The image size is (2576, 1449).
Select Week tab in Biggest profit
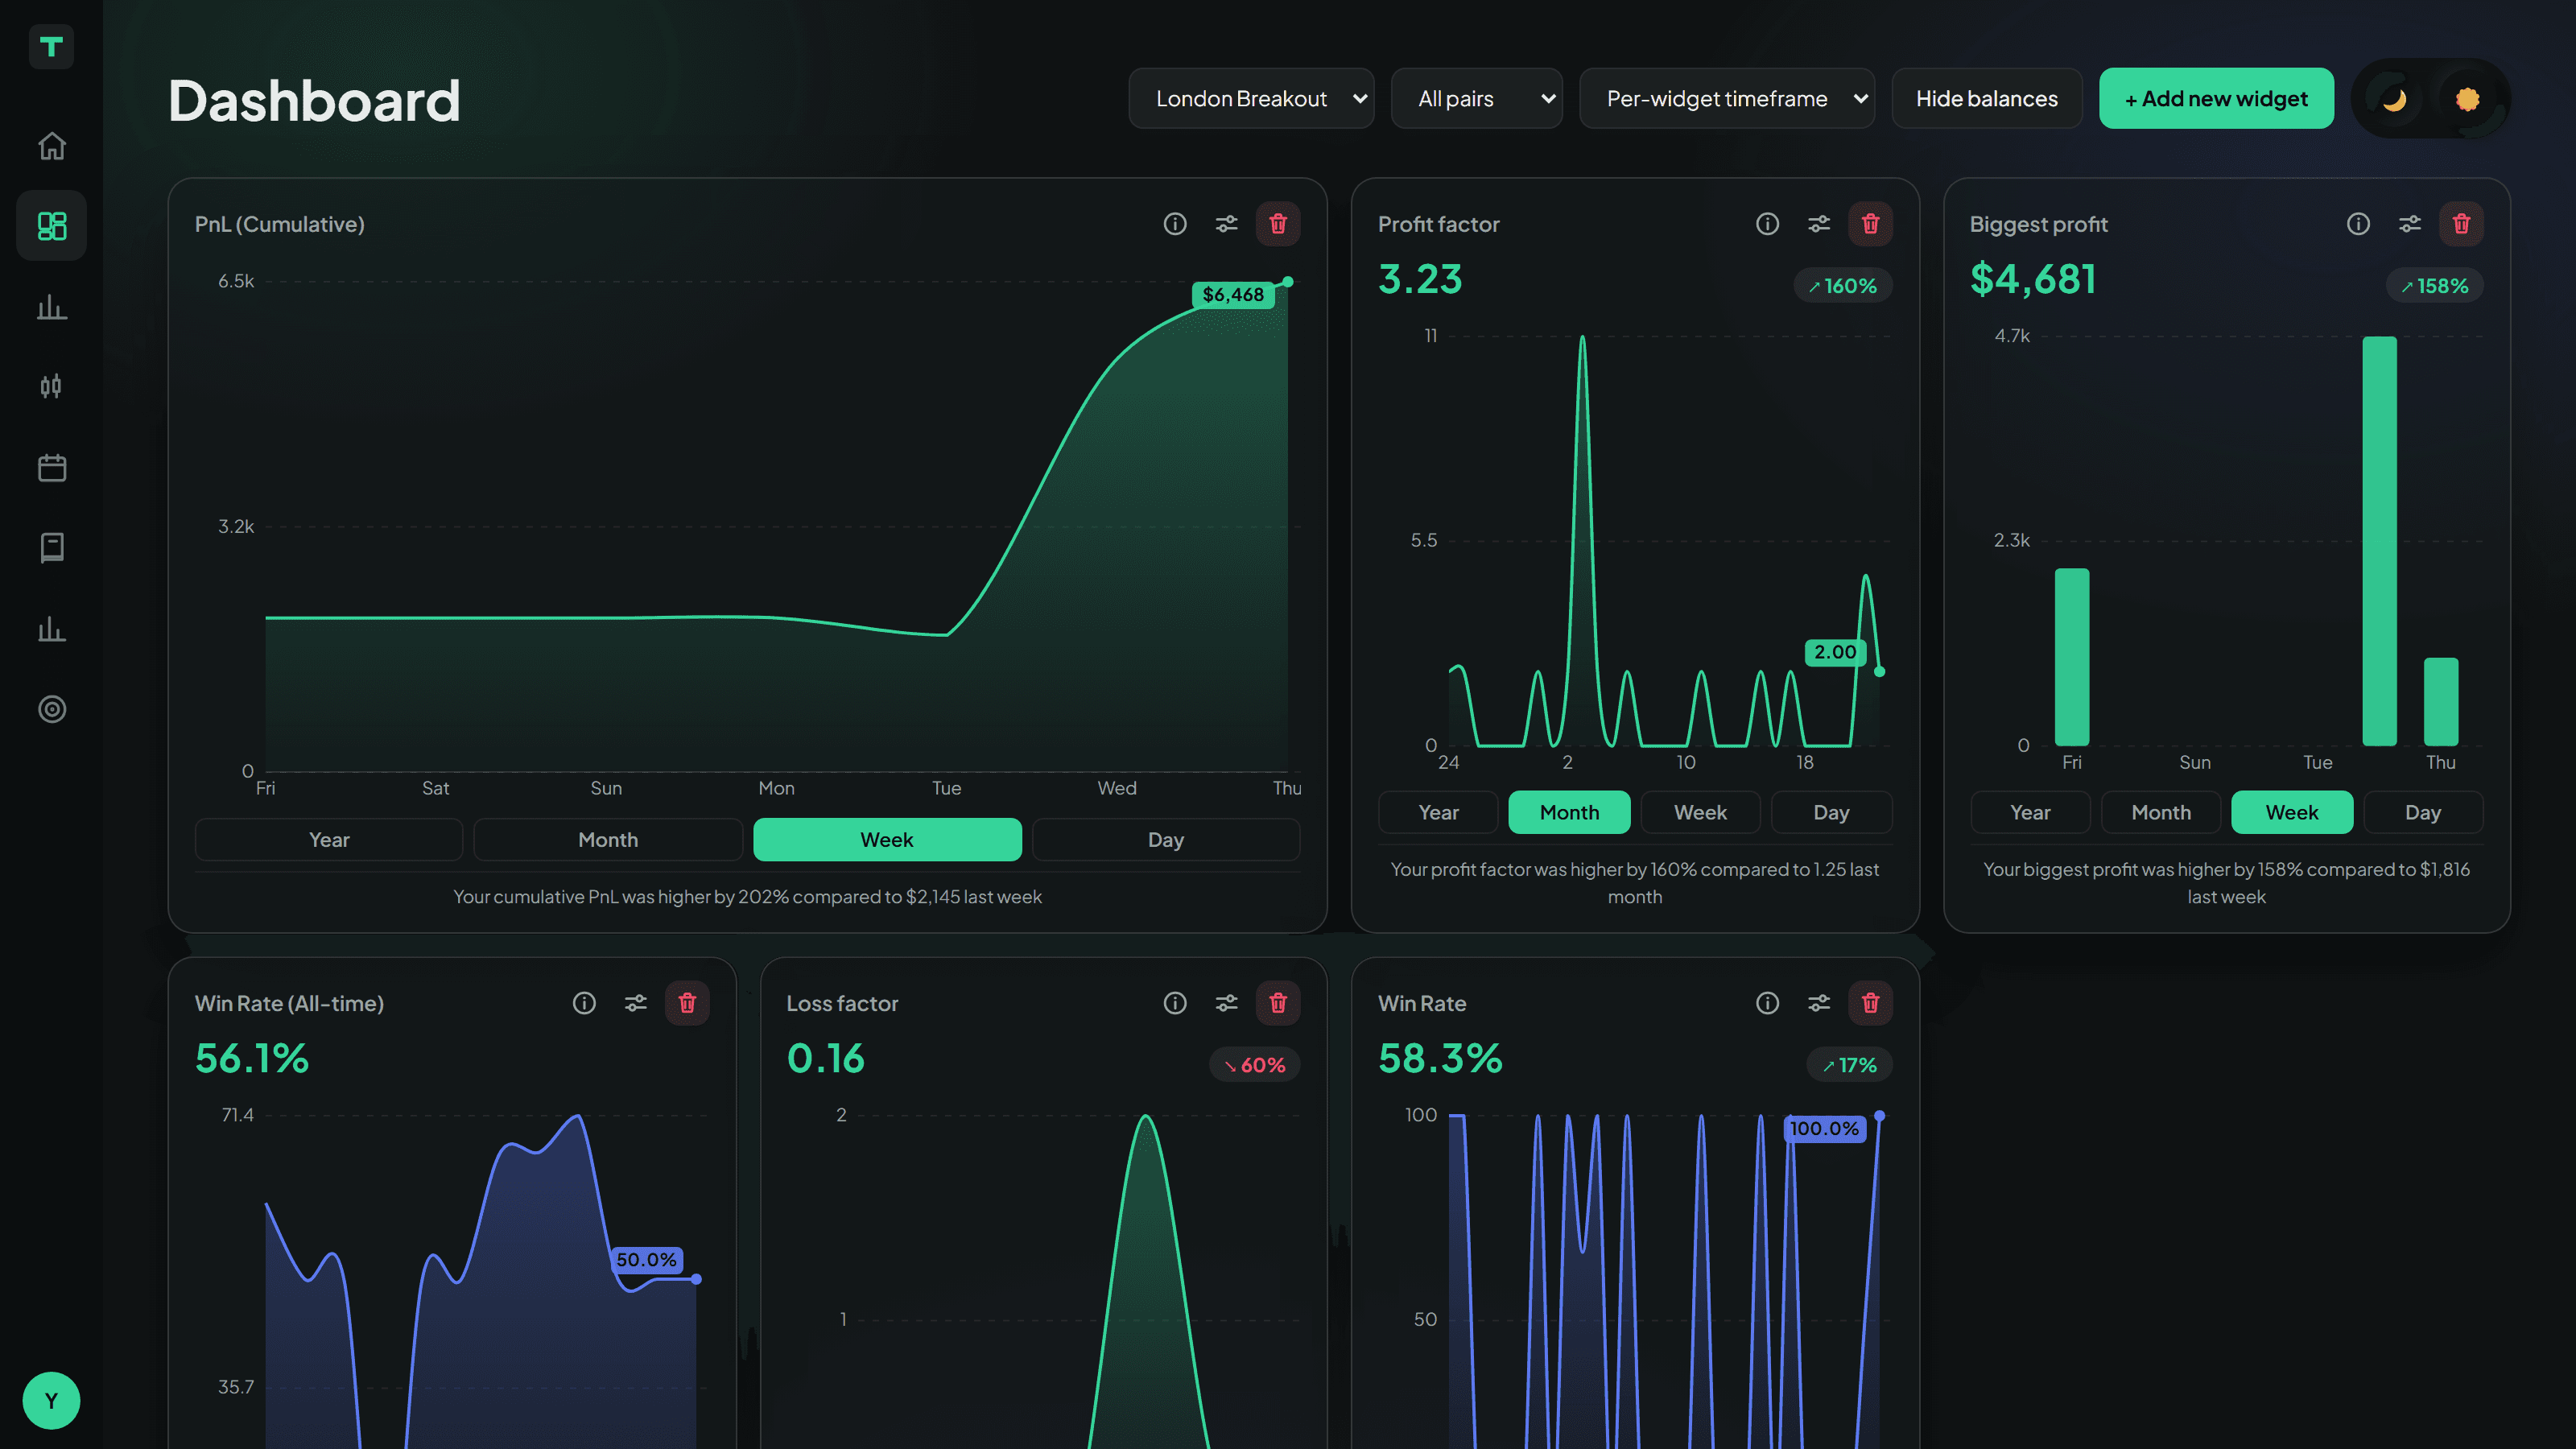2292,812
